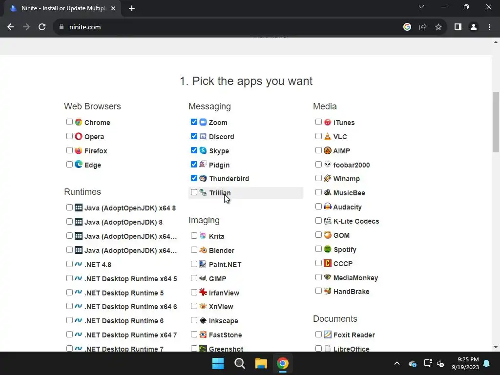
Task: Uncheck the Skype checkbox
Action: coord(194,150)
